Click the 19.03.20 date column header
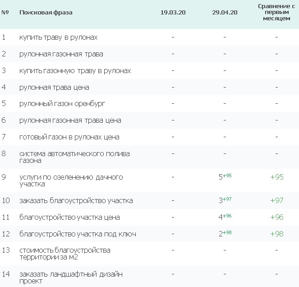This screenshot has width=299, height=287. [x=173, y=13]
